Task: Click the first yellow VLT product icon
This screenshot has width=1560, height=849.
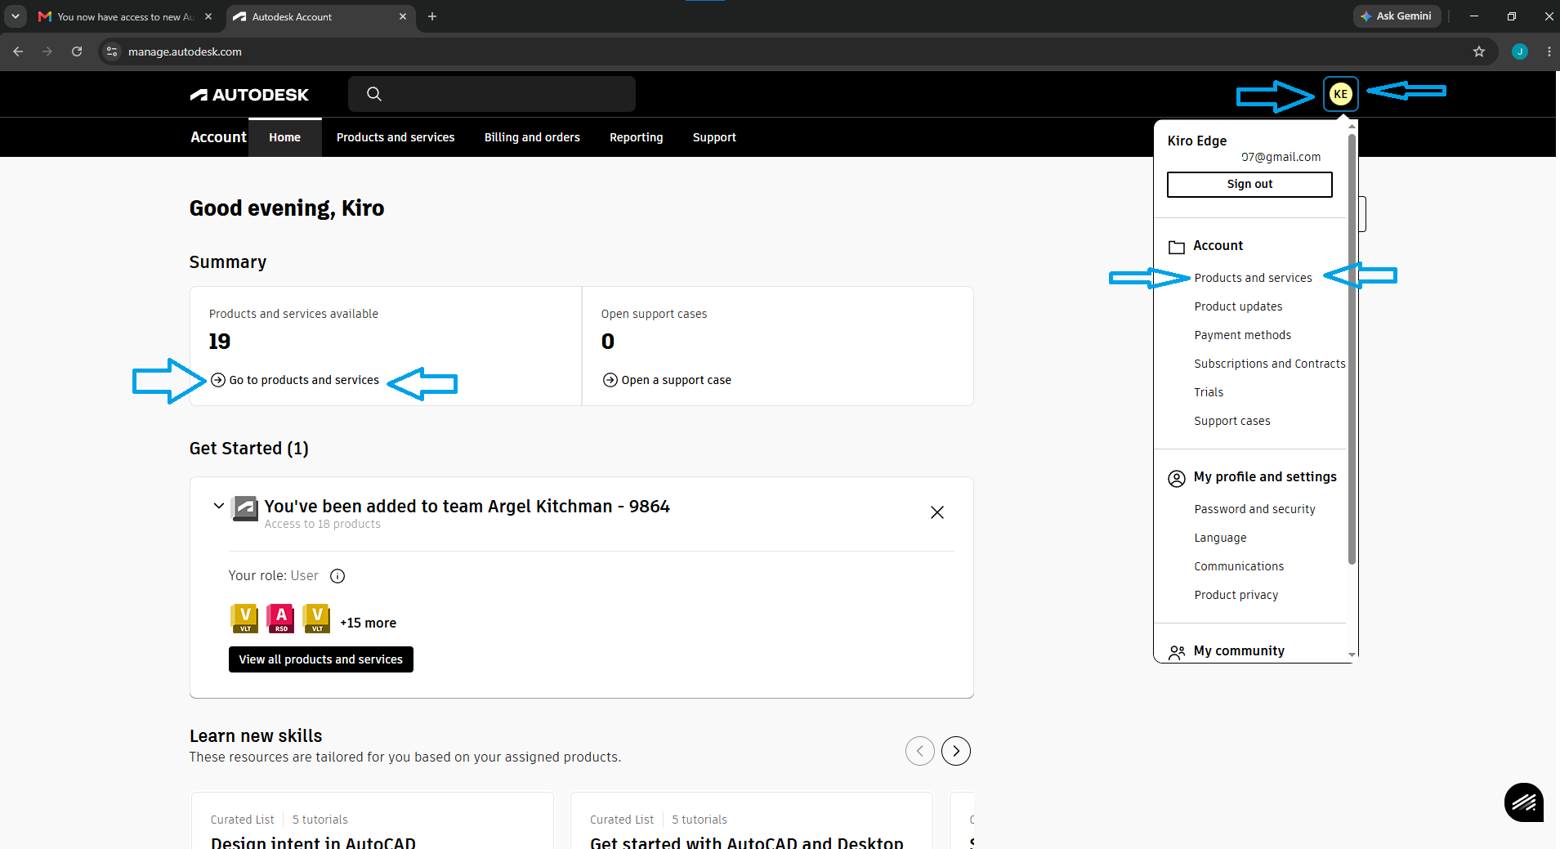Action: coord(245,619)
